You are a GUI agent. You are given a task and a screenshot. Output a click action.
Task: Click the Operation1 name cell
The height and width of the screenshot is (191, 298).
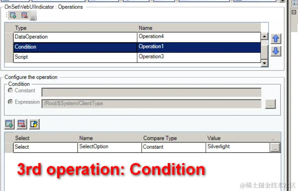tap(199, 47)
